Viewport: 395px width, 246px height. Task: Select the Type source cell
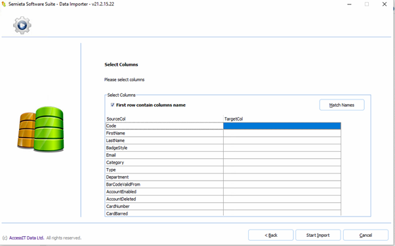click(x=164, y=169)
